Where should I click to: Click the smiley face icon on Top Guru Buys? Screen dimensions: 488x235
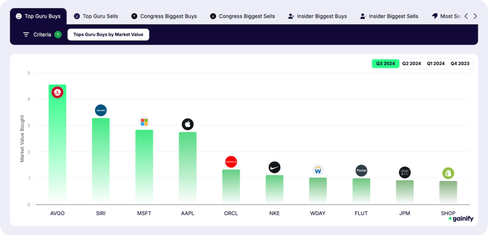point(19,16)
